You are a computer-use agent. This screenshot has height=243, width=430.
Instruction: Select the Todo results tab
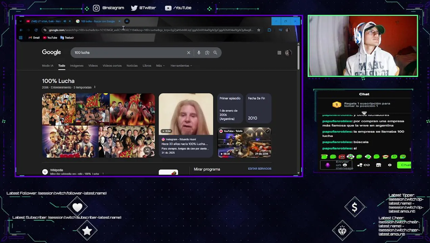point(62,65)
